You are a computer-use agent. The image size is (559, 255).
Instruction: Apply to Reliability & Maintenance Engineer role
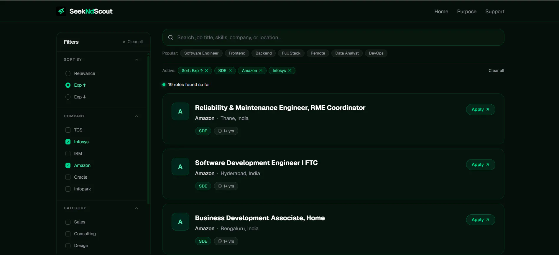[481, 109]
